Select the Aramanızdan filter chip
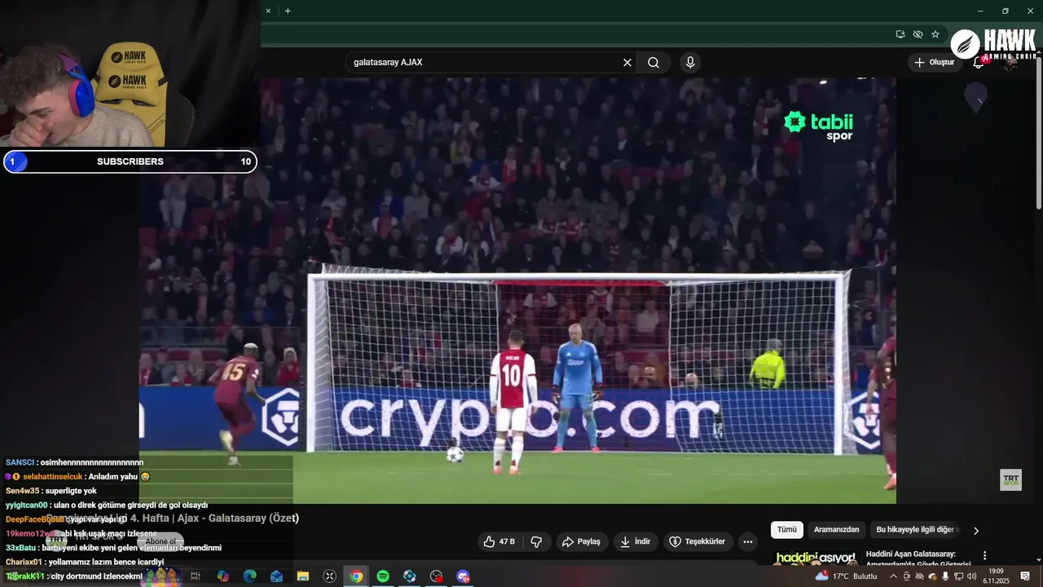Viewport: 1043px width, 587px height. (836, 530)
